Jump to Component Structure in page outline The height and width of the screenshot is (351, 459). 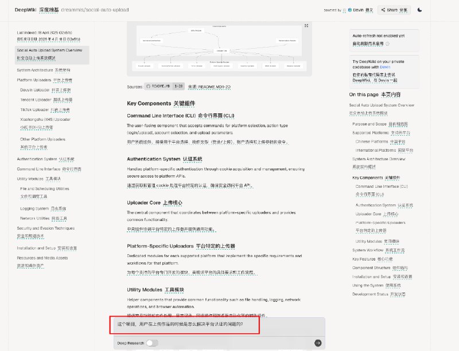(380, 268)
